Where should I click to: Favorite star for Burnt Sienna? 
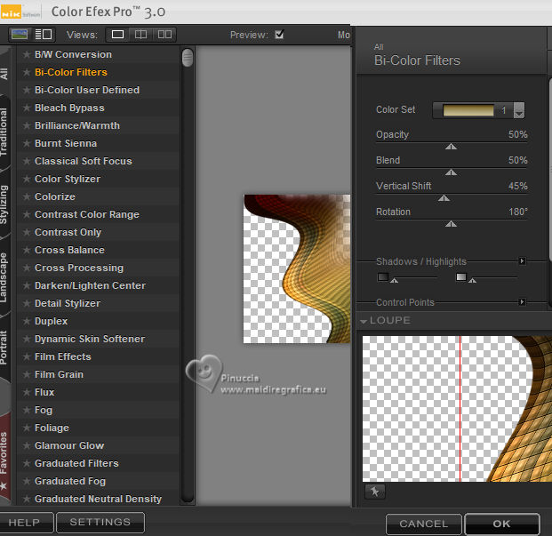(27, 143)
